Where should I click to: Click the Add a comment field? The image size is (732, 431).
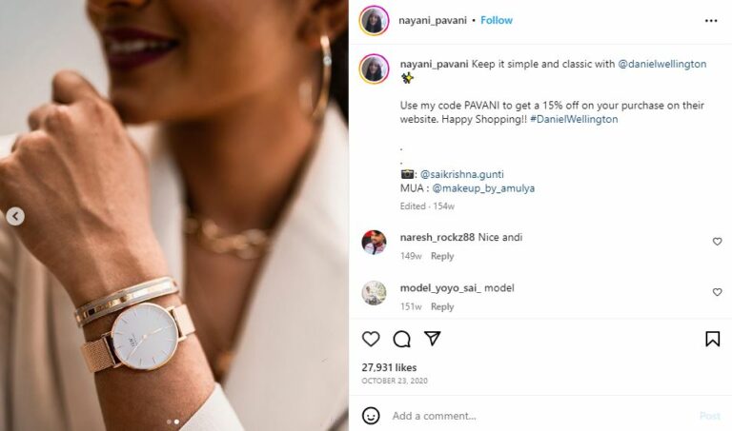(x=541, y=416)
